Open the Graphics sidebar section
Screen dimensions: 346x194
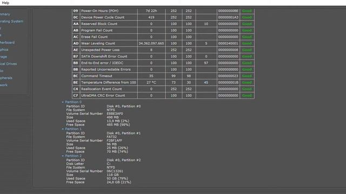point(4,50)
